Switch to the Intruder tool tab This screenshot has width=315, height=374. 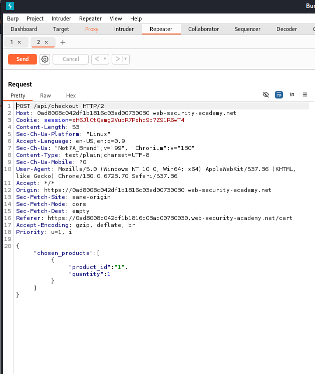(x=124, y=29)
